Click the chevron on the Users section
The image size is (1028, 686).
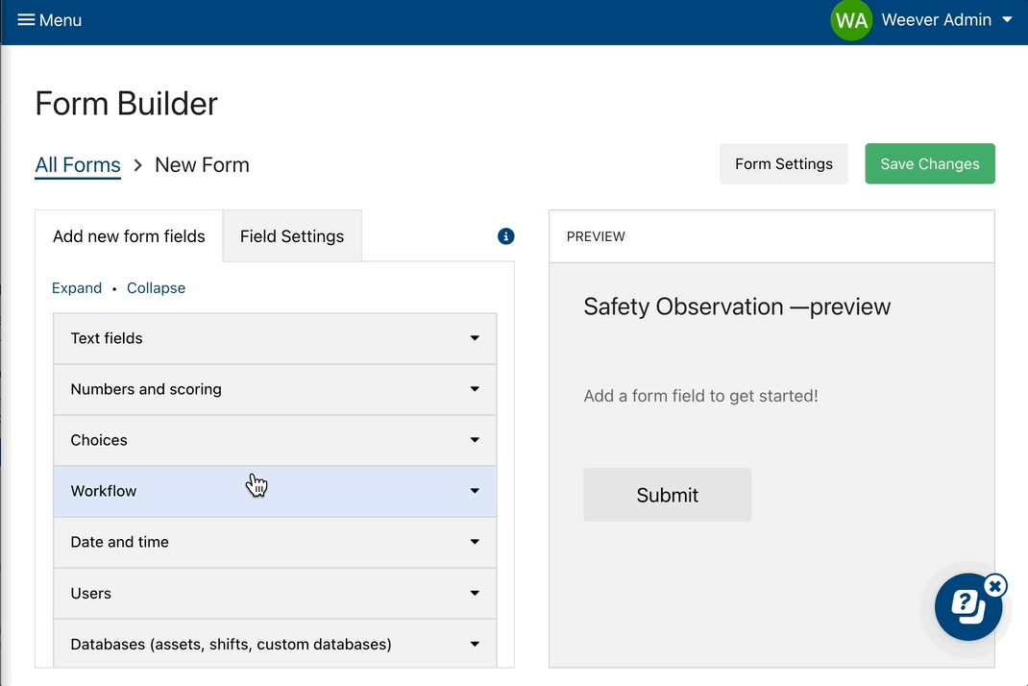pos(474,593)
